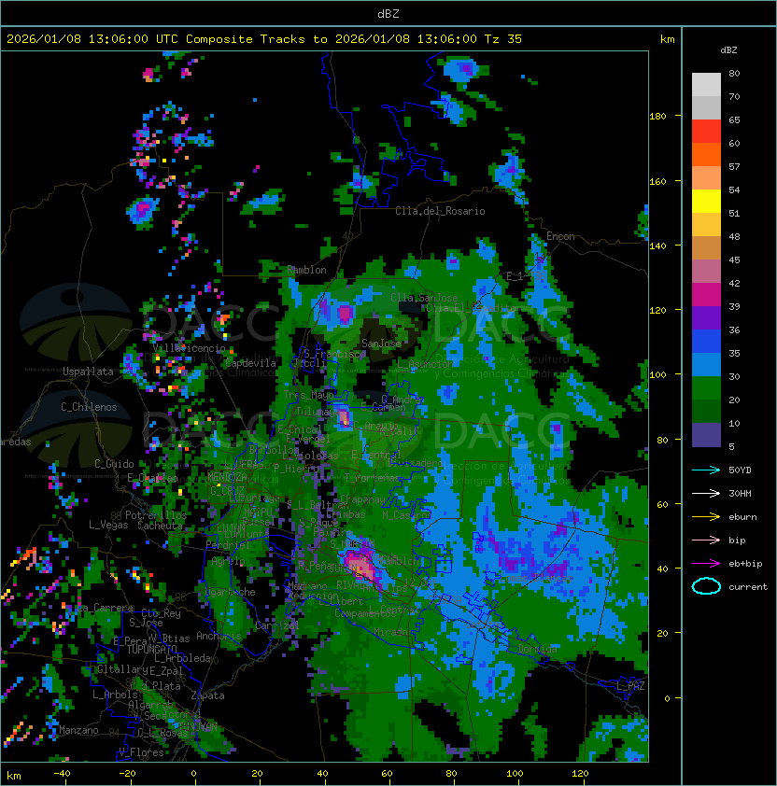The image size is (777, 786).
Task: Click the 'eburn' legend label
Action: click(x=742, y=517)
